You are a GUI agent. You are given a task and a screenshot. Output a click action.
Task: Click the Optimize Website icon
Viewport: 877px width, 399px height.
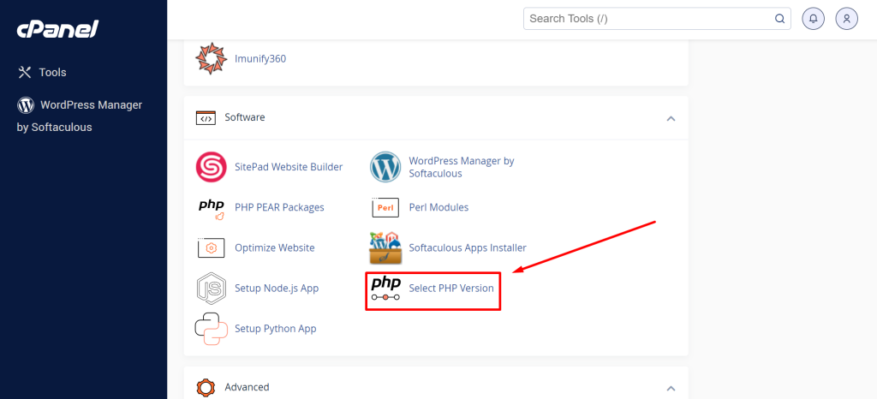(x=211, y=247)
